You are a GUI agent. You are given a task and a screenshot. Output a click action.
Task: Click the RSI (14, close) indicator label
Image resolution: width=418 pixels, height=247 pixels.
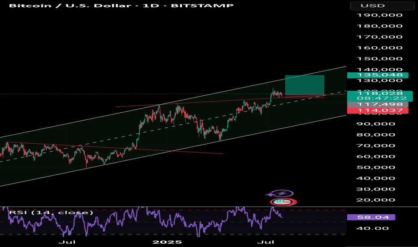[x=51, y=212]
